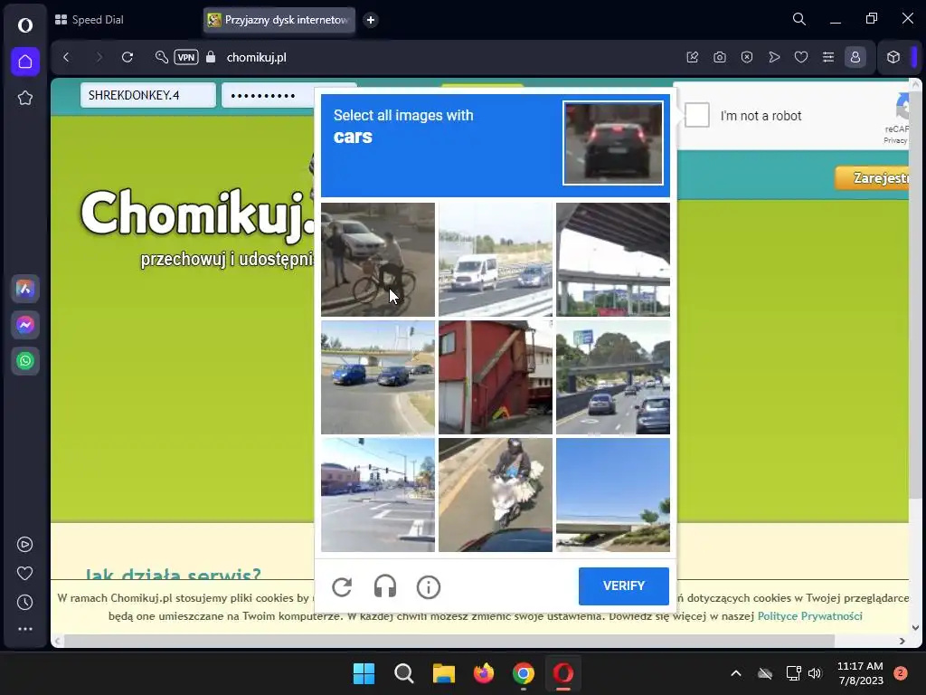
Task: Check the I'm not a robot checkbox
Action: (697, 115)
